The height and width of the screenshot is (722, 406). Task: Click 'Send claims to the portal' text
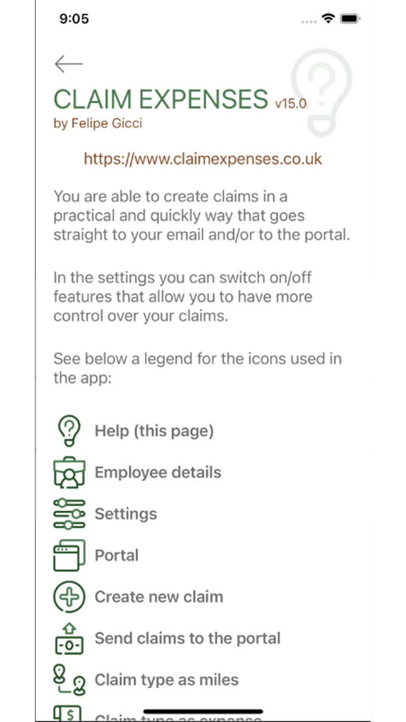coord(187,638)
